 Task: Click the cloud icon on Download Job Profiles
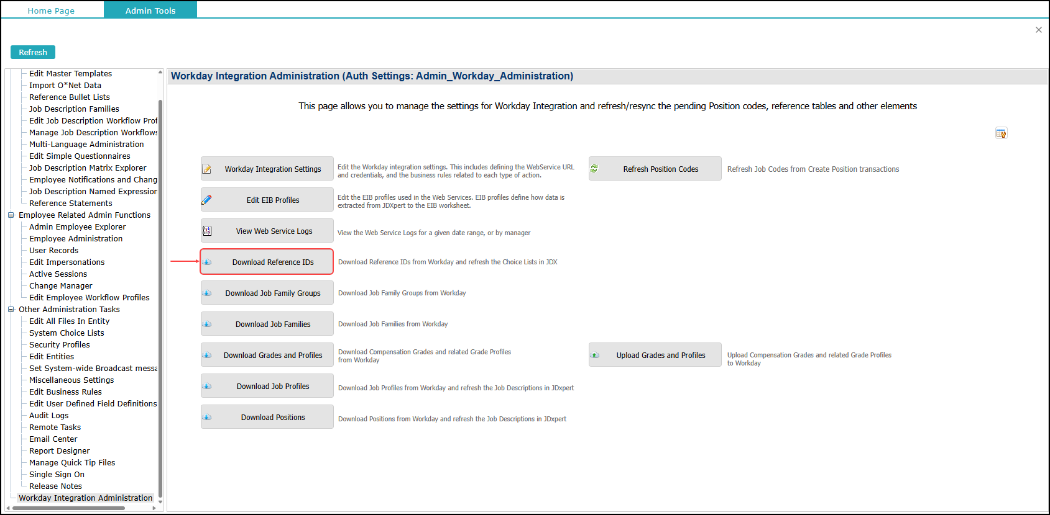(x=207, y=386)
